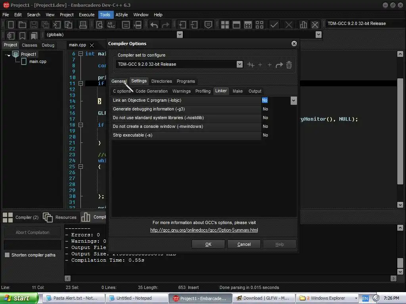Switch to Untitled - Notepad taskbar window
This screenshot has width=406, height=304.
[137, 298]
